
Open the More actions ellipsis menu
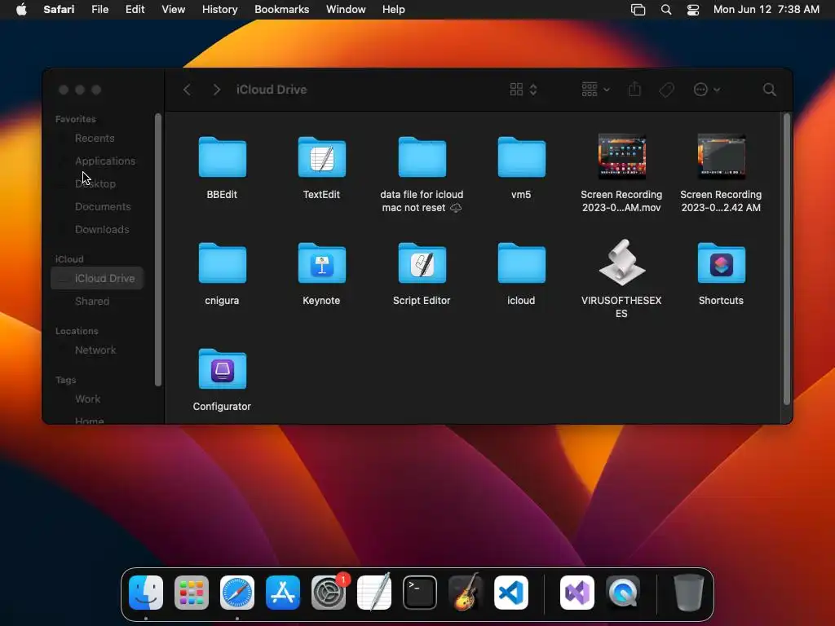707,90
